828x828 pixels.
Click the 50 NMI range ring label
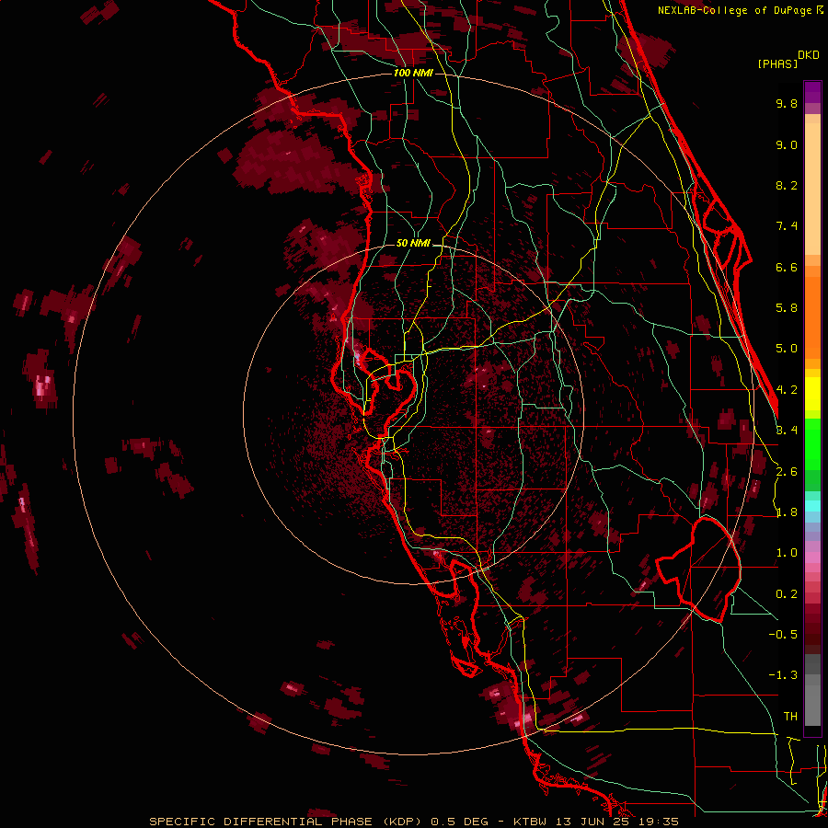coord(413,244)
